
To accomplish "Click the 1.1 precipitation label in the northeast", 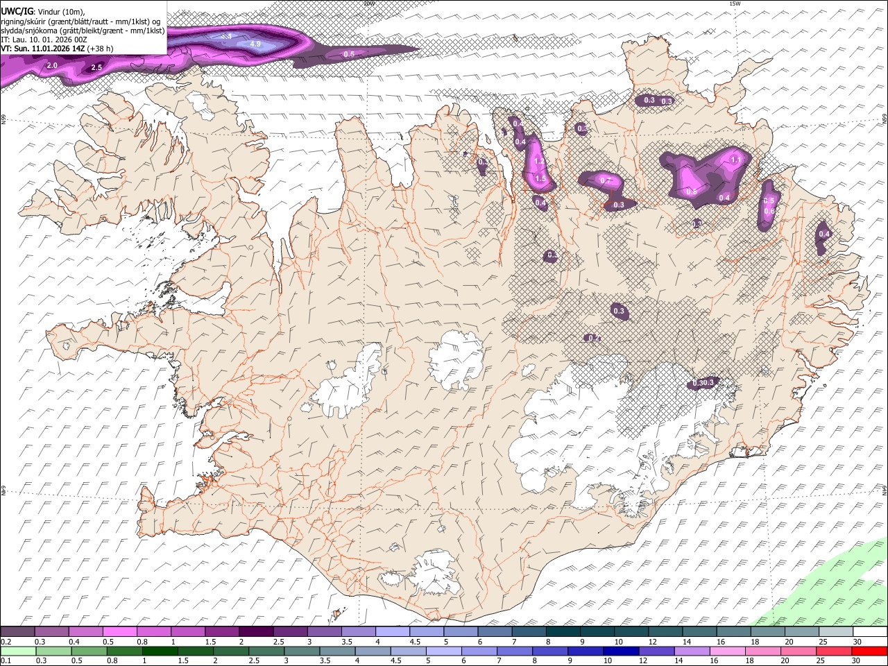I will (x=736, y=160).
